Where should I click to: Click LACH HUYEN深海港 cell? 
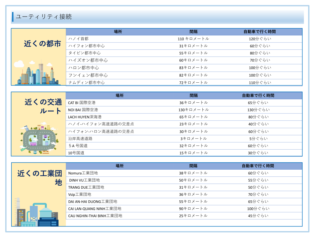pos(85,117)
